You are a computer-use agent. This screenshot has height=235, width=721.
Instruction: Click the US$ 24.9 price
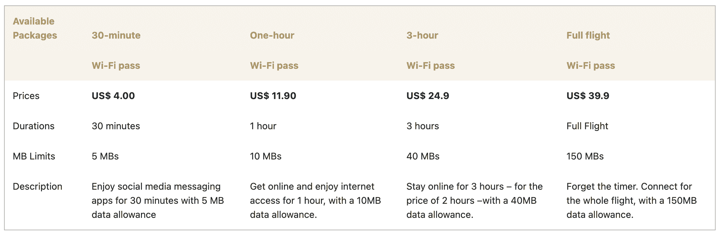(428, 96)
